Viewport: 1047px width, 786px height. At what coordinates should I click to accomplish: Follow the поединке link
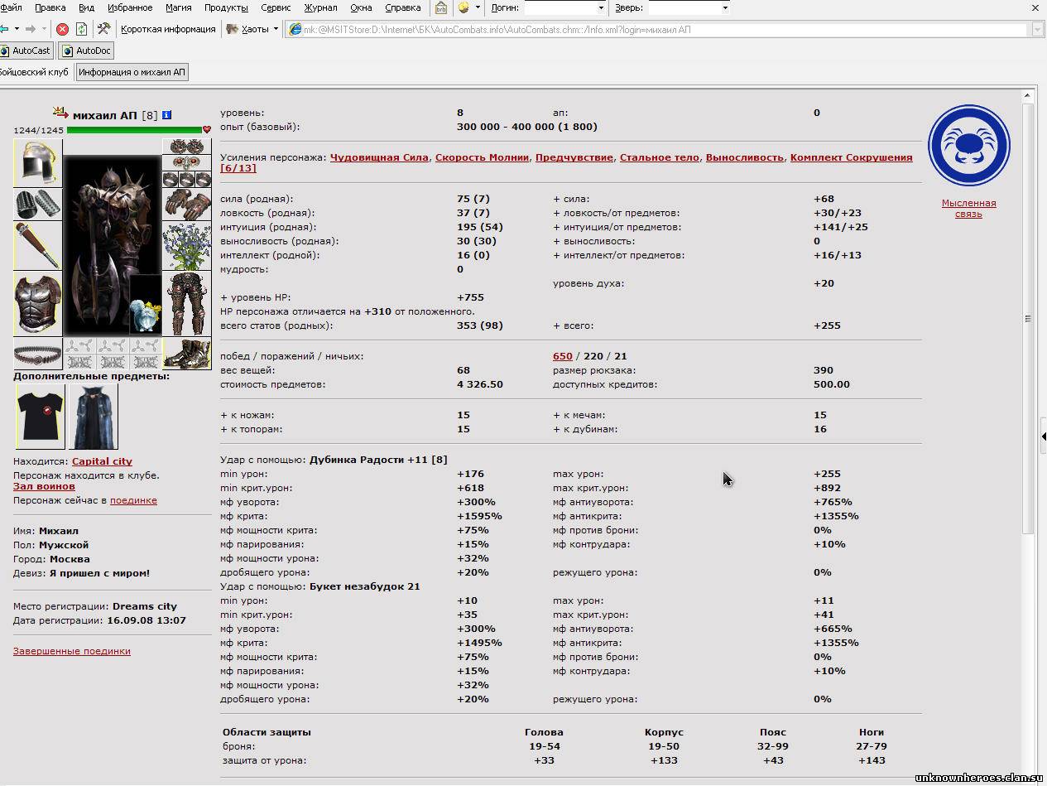(x=133, y=500)
